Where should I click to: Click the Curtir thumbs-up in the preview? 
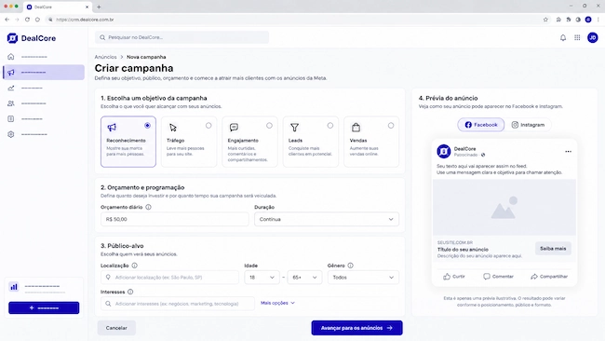tap(447, 277)
